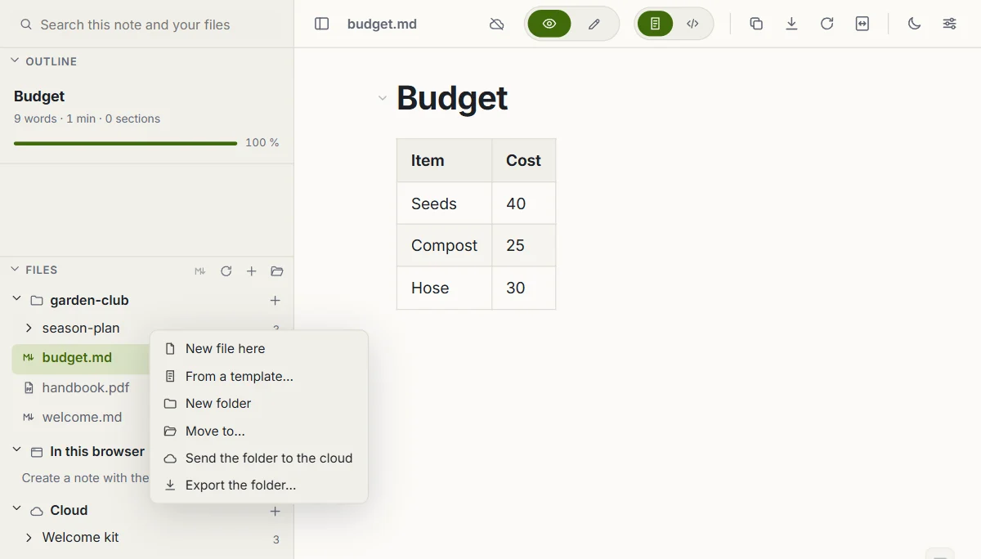Screen dimensions: 981x559
Task: Select the In this browser heading
Action: pyautogui.click(x=97, y=451)
